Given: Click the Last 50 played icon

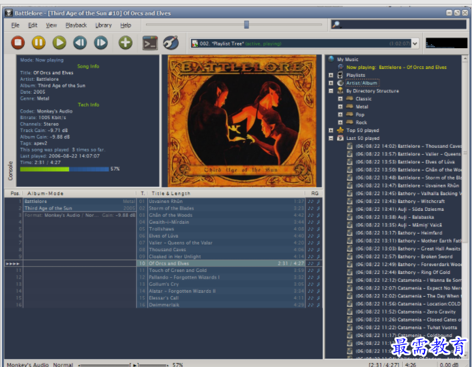Looking at the screenshot, I should [x=340, y=138].
